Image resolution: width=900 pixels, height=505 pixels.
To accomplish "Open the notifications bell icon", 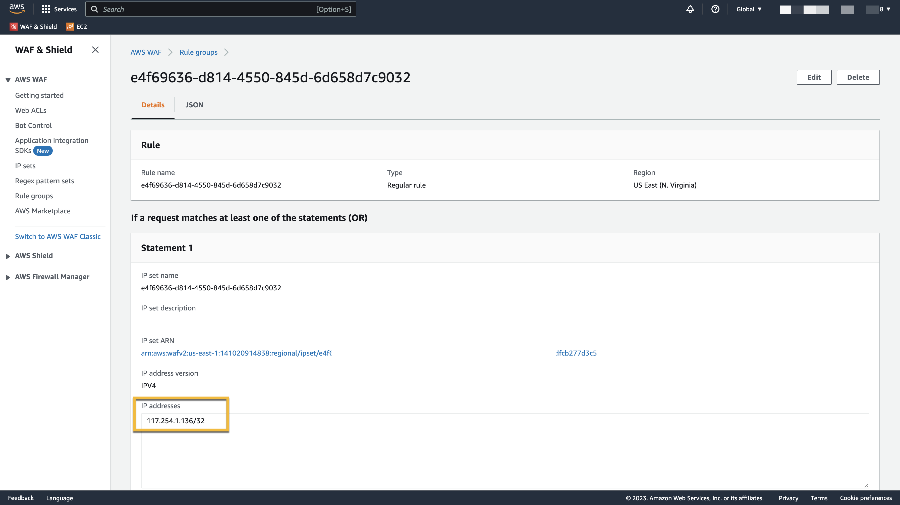I will click(x=690, y=9).
